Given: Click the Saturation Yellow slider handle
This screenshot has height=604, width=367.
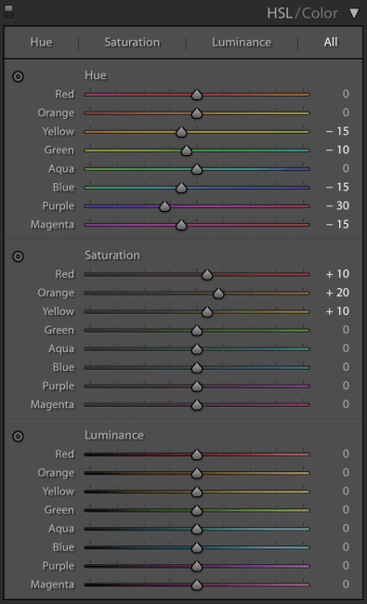Looking at the screenshot, I should 207,311.
